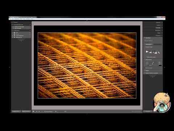Open the Use Selected Photos dropdown
This screenshot has height=131, width=174.
click(x=49, y=111)
